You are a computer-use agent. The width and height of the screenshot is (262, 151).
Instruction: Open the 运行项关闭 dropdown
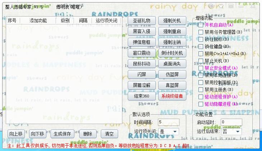point(169,132)
